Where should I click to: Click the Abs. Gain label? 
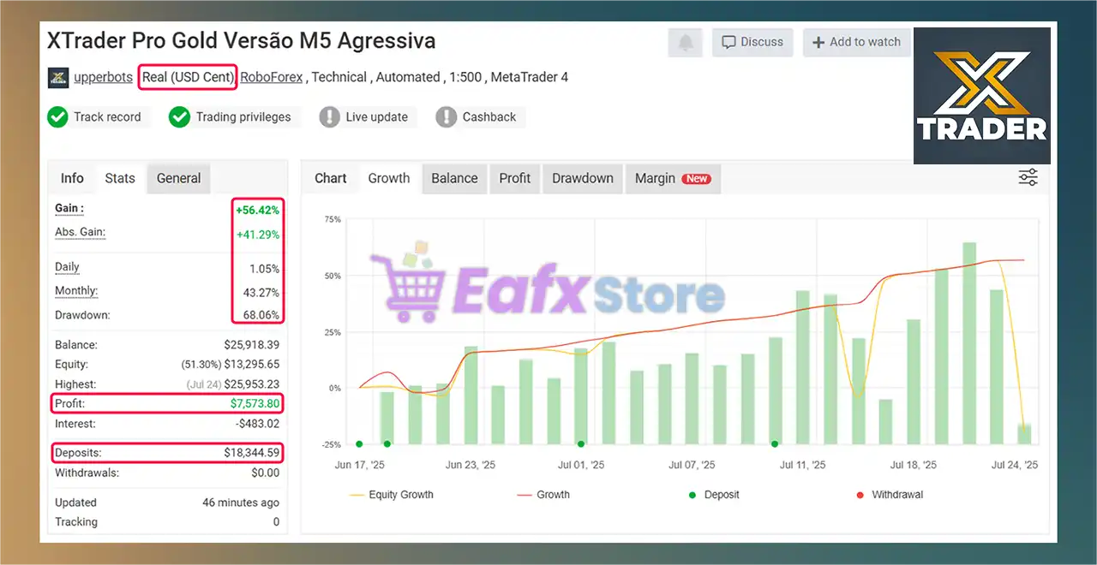[x=80, y=232]
